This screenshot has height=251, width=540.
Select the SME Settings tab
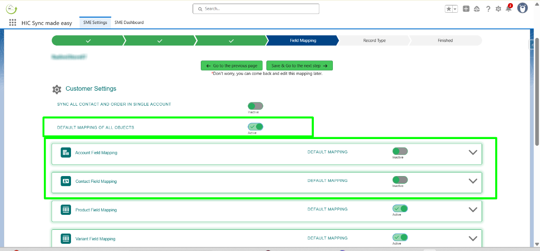click(x=95, y=23)
